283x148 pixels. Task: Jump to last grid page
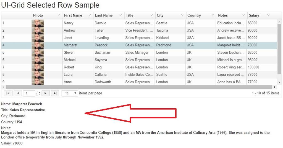[x=55, y=93]
